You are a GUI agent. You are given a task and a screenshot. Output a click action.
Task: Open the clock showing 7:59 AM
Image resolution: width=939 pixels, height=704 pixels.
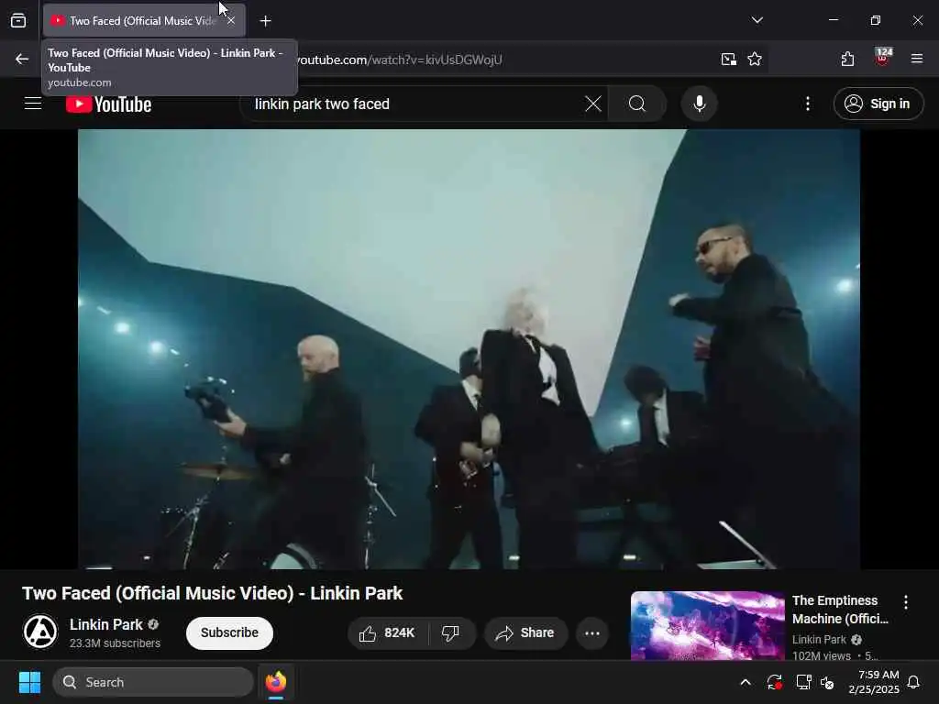tap(874, 682)
